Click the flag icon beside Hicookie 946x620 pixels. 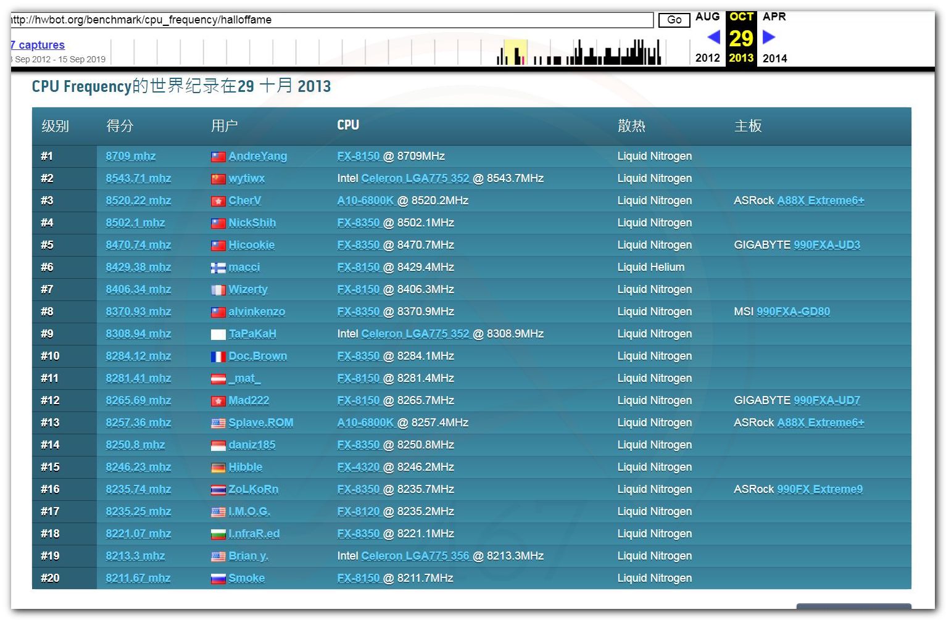218,246
